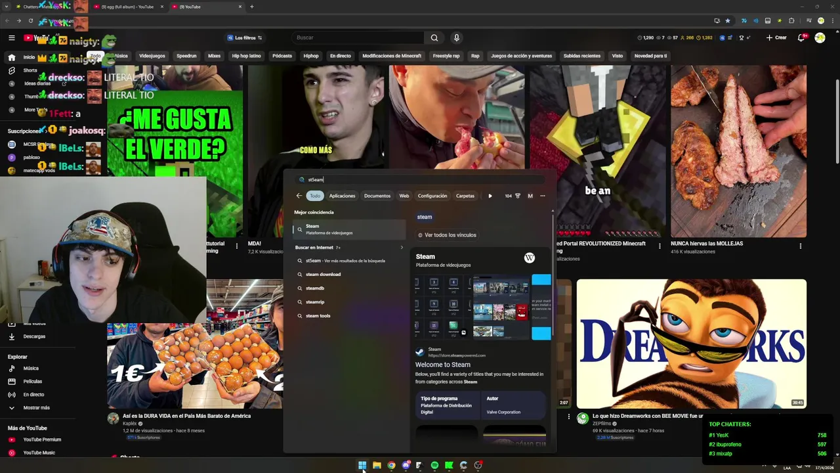Expand Buscar en Internet with its chevron

pos(402,248)
